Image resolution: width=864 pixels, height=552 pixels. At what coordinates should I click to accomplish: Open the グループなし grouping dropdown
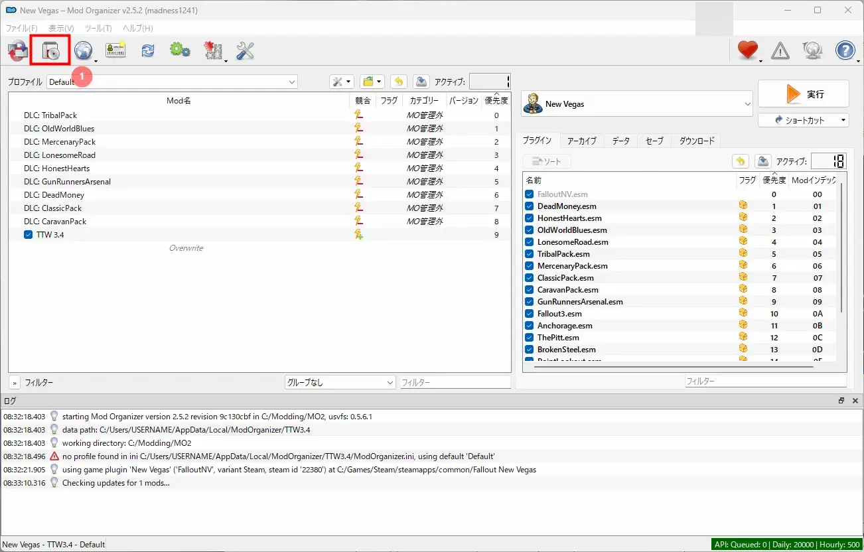click(x=340, y=383)
